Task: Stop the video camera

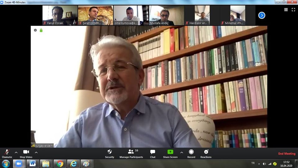Action: (26, 153)
